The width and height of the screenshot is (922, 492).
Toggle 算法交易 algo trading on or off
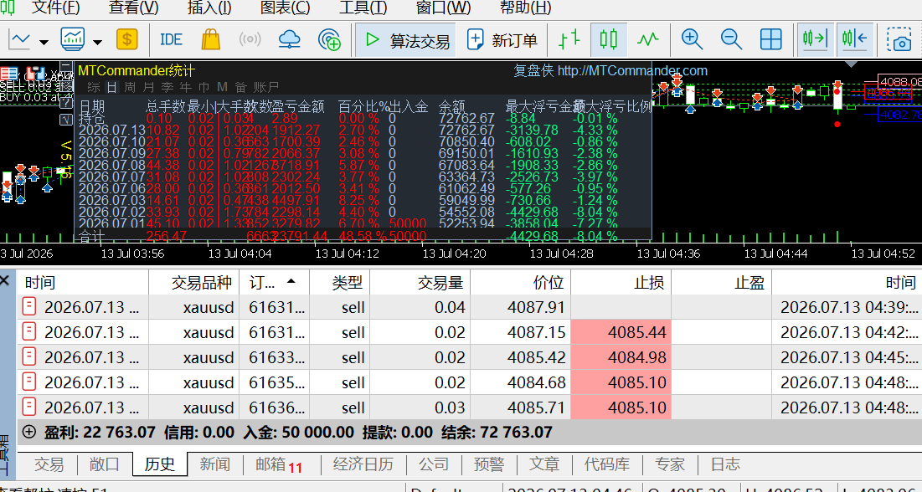pyautogui.click(x=407, y=40)
